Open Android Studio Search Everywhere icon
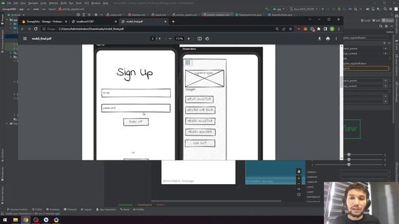The height and width of the screenshot is (224, 399). pyautogui.click(x=385, y=9)
